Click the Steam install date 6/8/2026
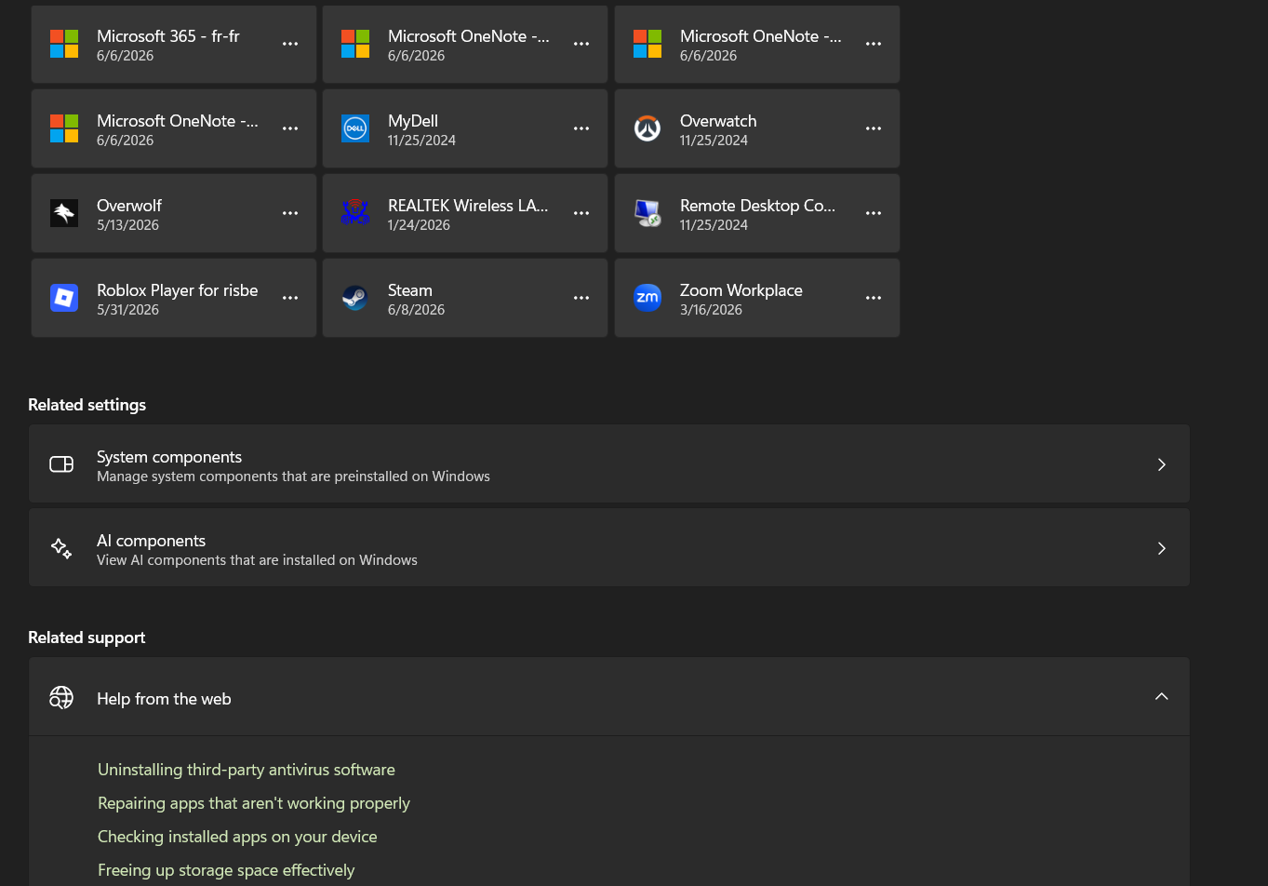This screenshot has height=886, width=1268. pyautogui.click(x=416, y=310)
